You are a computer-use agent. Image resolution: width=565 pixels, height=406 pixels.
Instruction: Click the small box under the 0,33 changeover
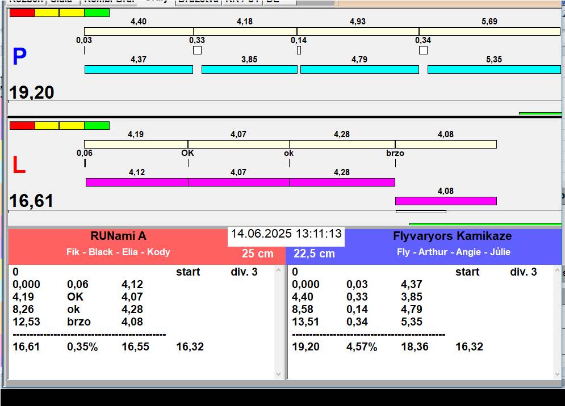pyautogui.click(x=197, y=50)
